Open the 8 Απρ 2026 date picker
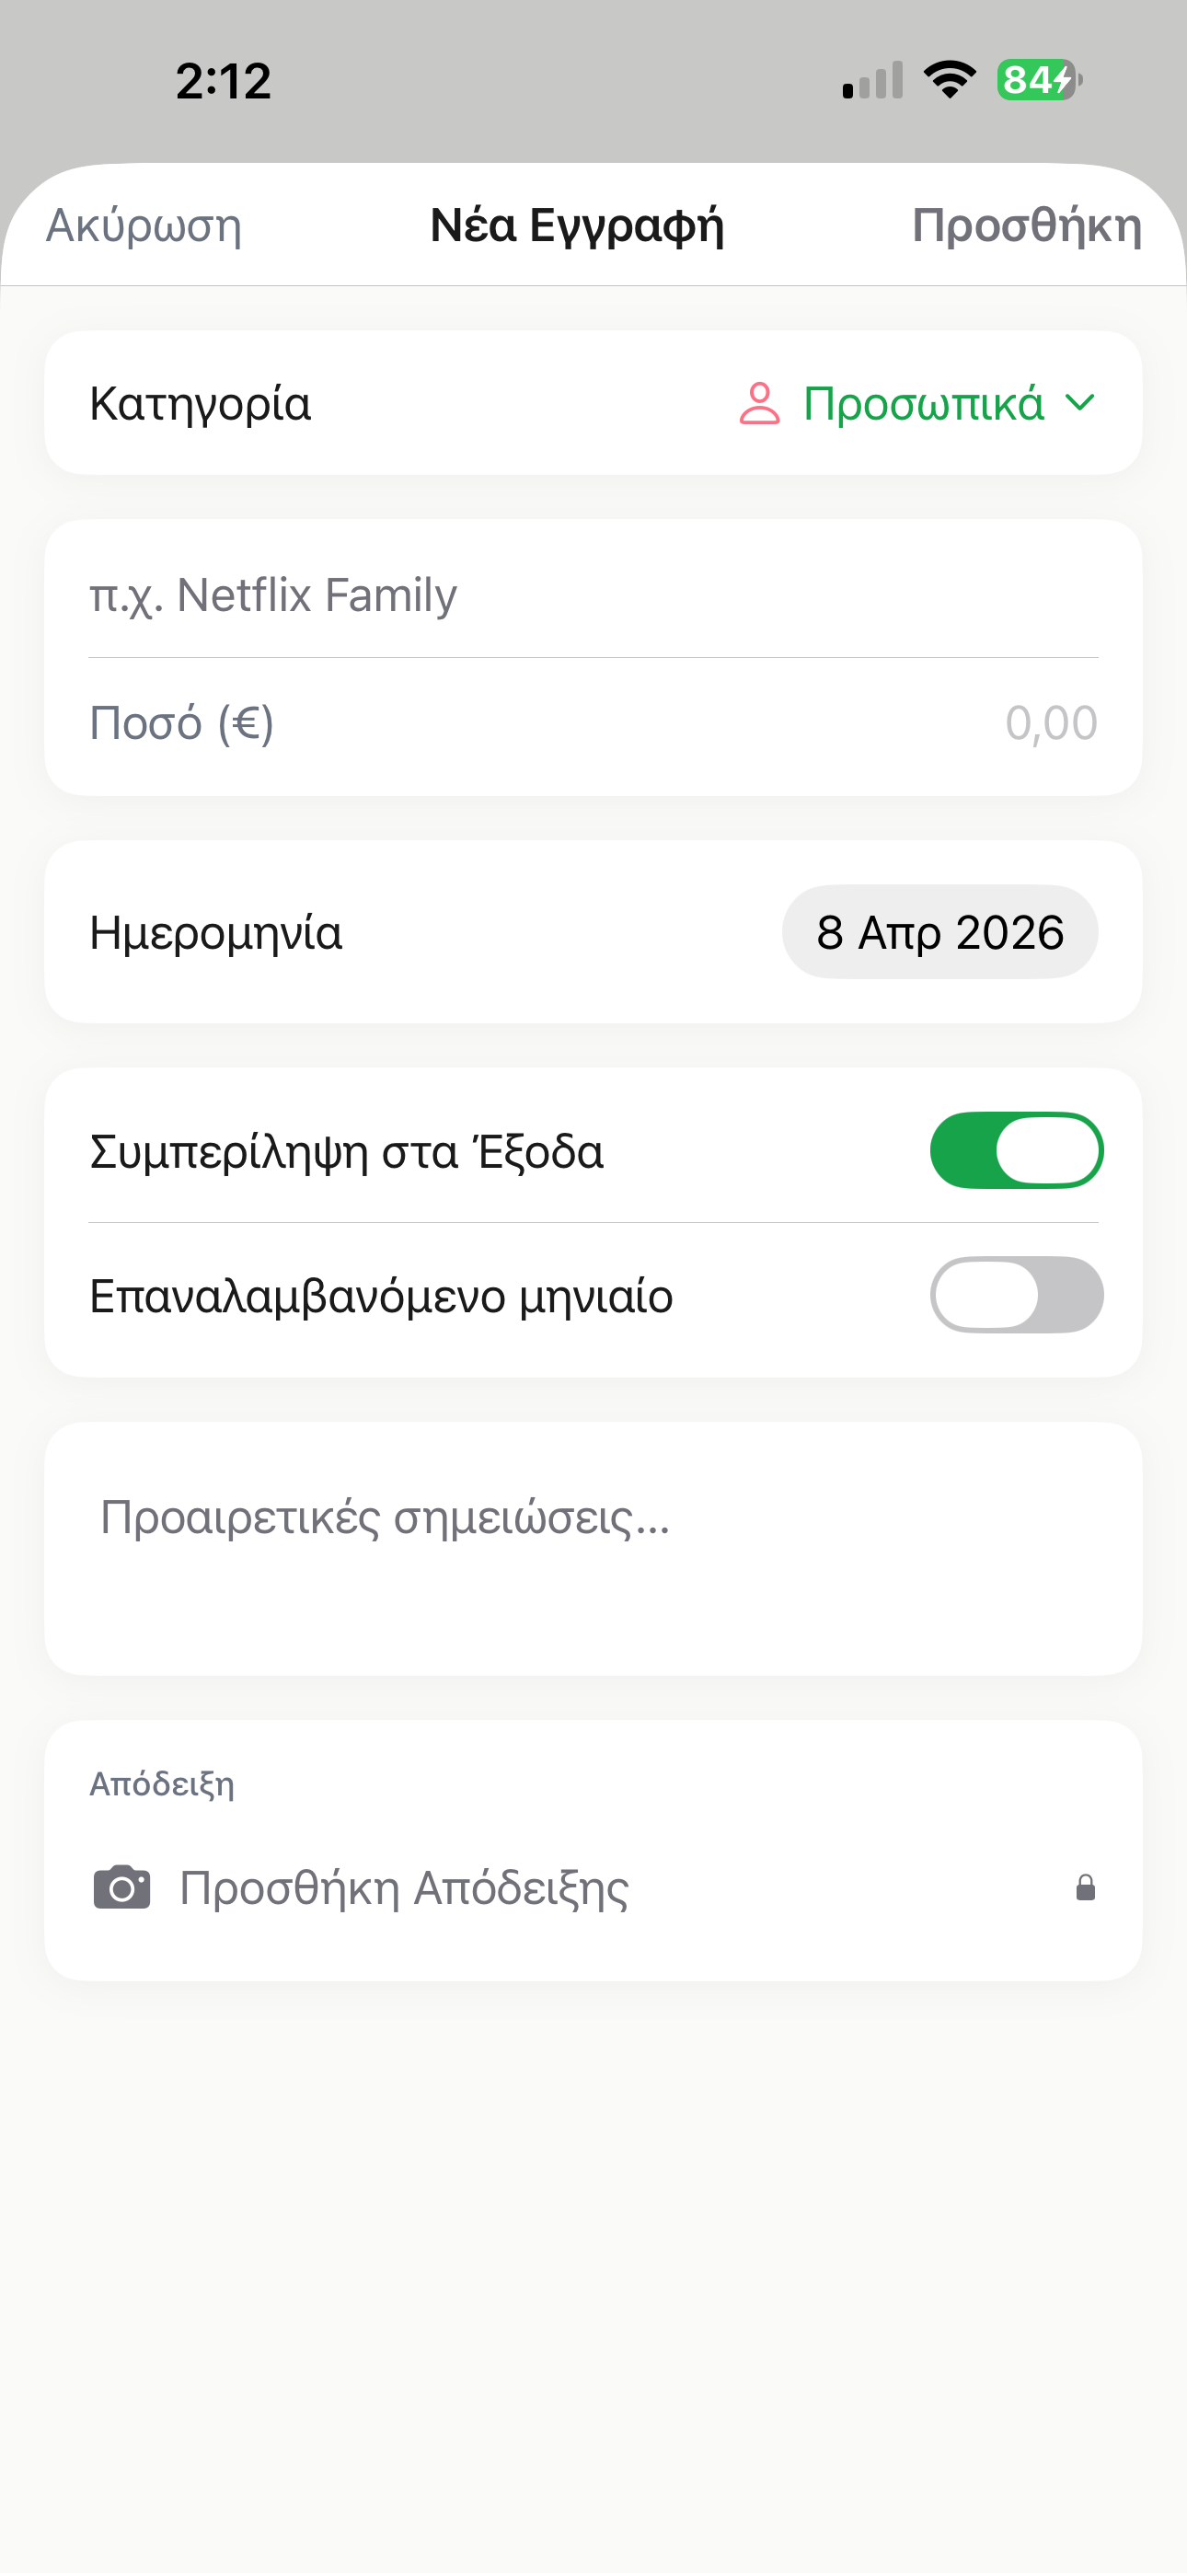 coord(939,932)
